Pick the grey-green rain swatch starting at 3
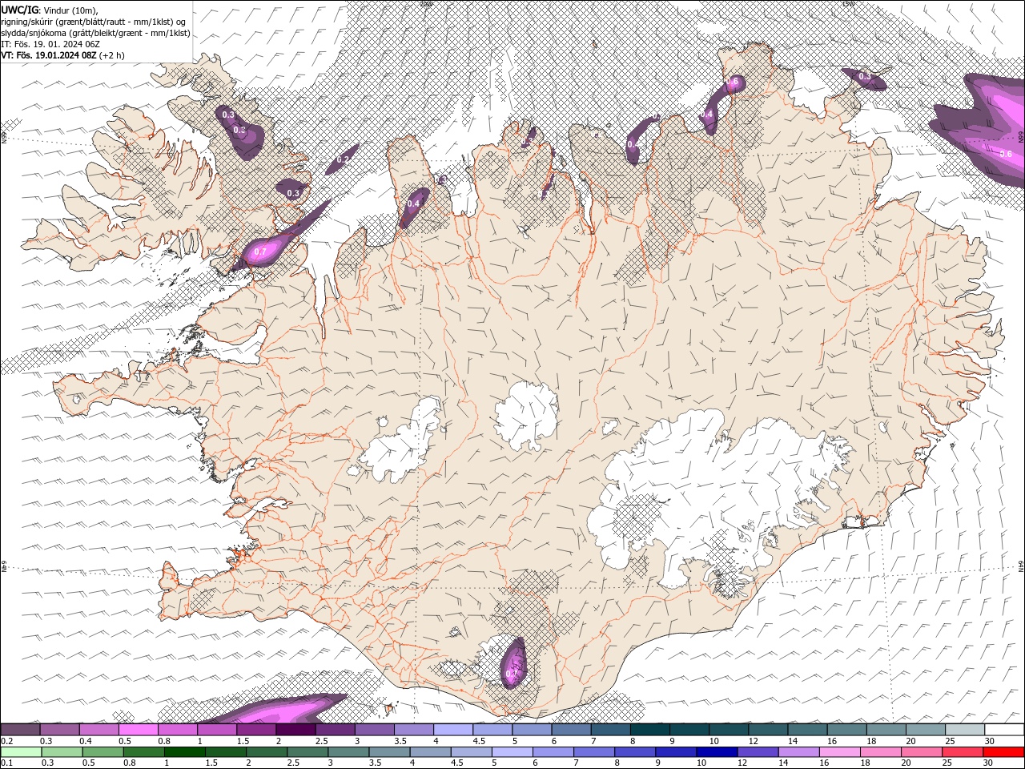Viewport: 1025px width, 769px height. click(348, 752)
